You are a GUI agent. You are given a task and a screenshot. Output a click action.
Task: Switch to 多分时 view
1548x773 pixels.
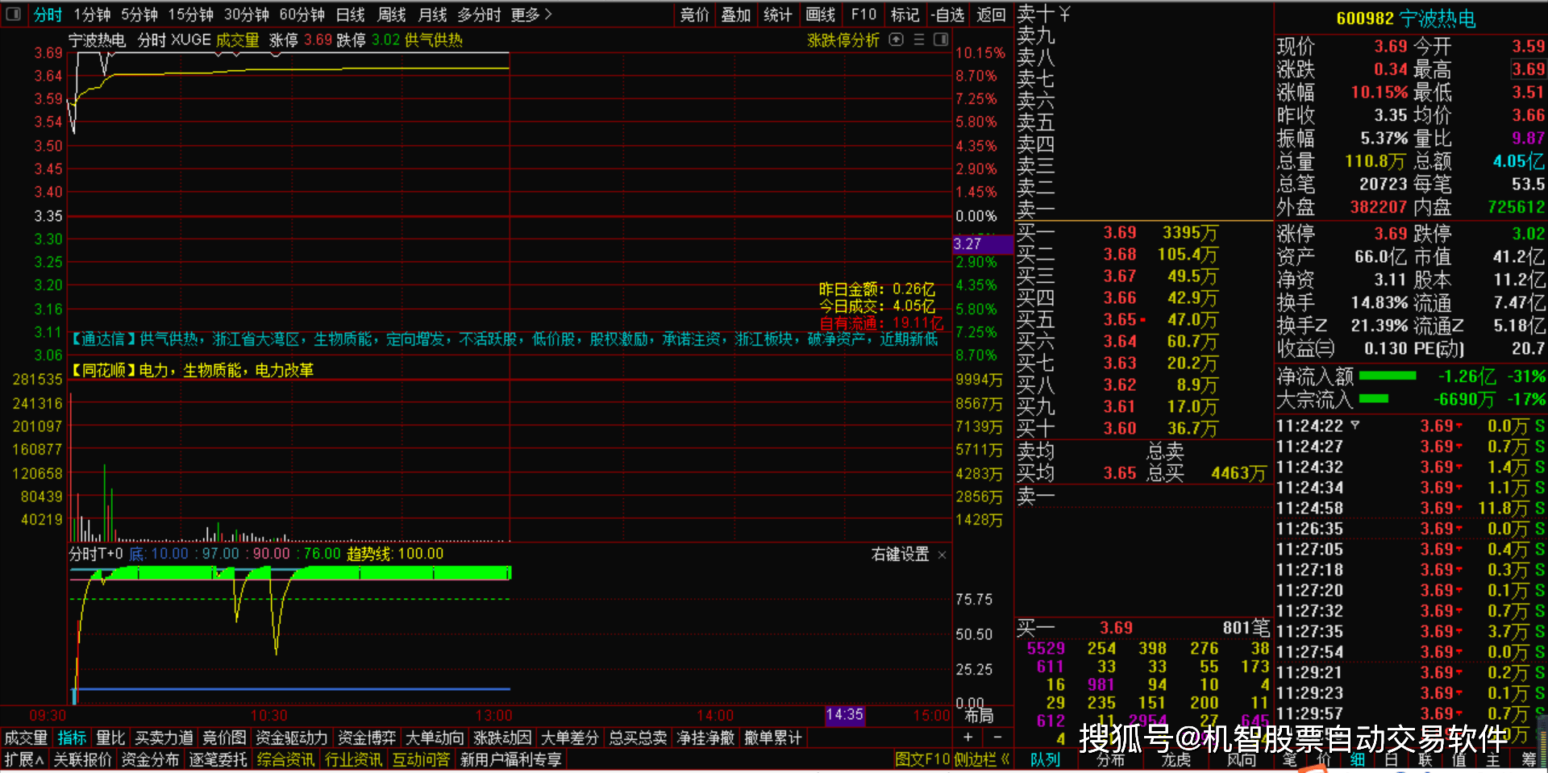[479, 15]
